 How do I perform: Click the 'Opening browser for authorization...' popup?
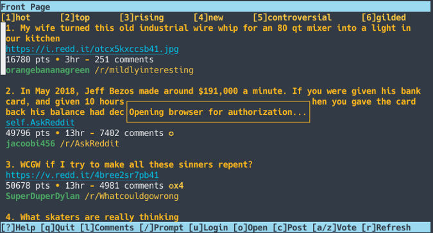(218, 112)
